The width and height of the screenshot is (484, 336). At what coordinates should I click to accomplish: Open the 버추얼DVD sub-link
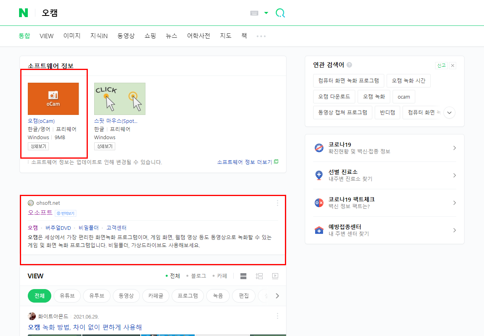pos(58,228)
